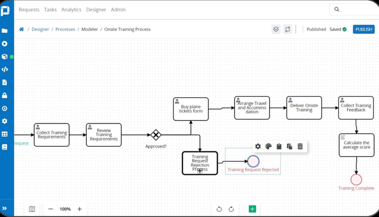The height and width of the screenshot is (217, 379).
Task: Delete the selected element with the trash icon
Action: 300,146
